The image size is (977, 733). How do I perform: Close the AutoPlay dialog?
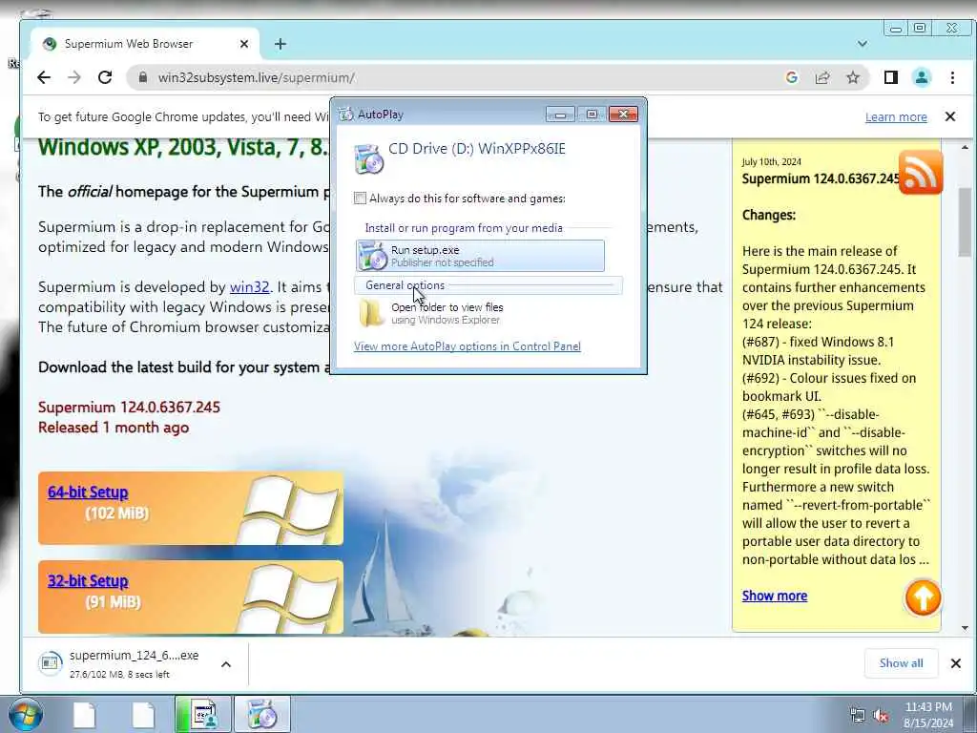[623, 115]
